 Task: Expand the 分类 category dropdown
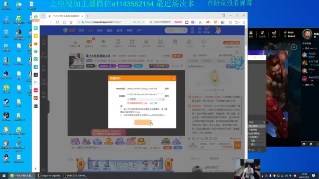pos(100,31)
